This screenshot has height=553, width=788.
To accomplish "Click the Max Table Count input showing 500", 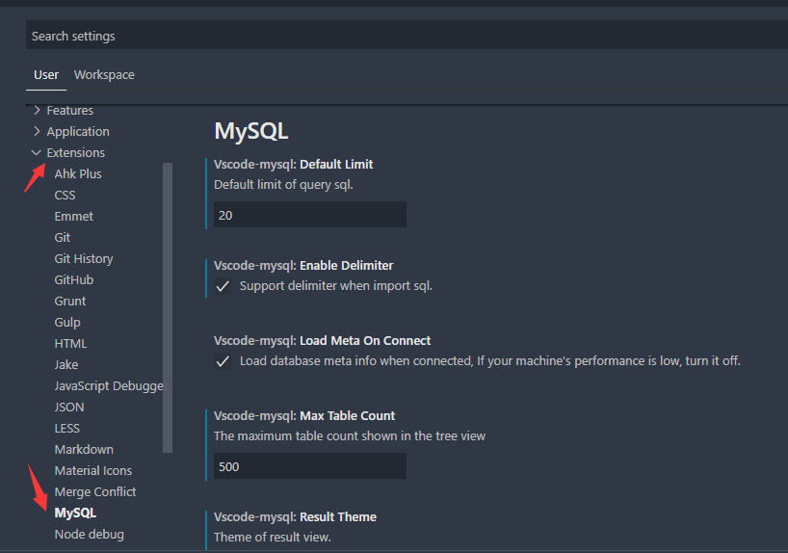I will (x=309, y=466).
